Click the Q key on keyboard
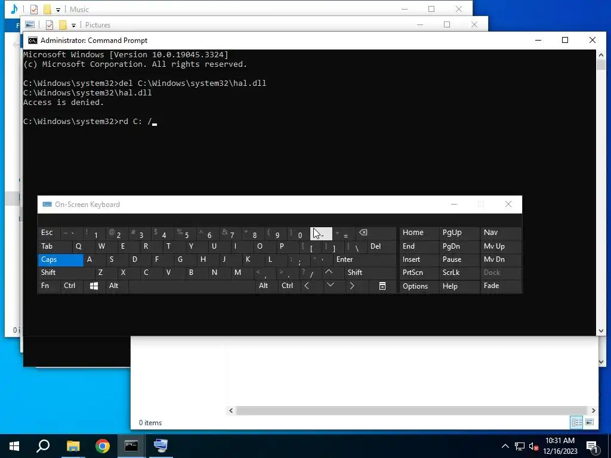The width and height of the screenshot is (611, 458). (84, 246)
